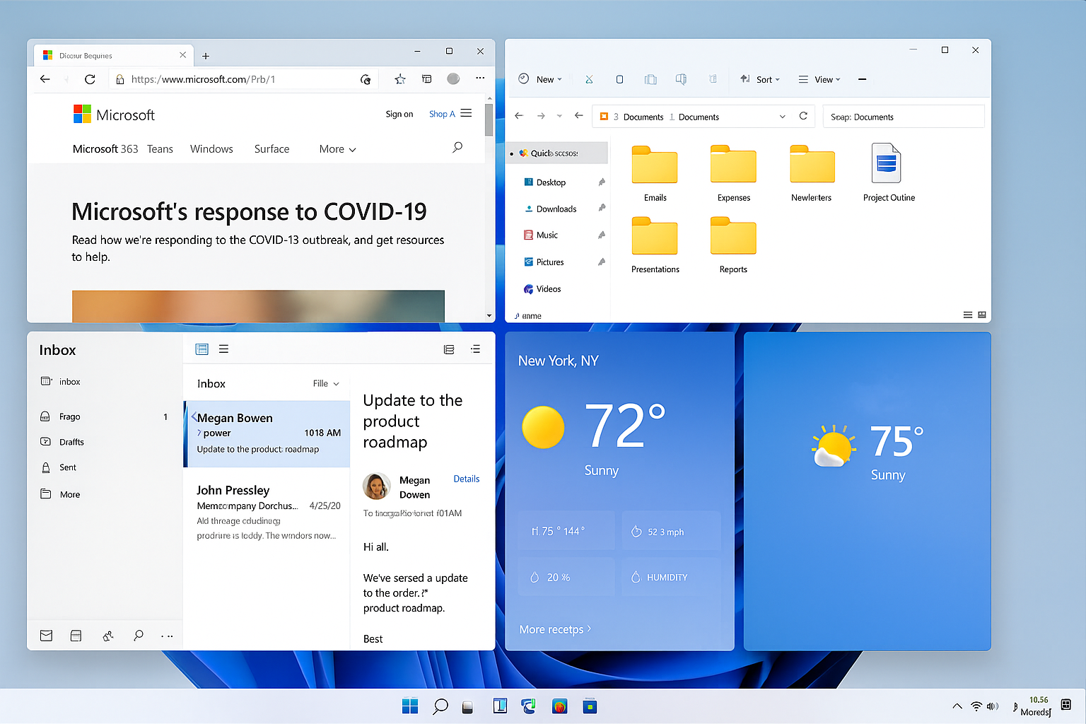
Task: Select the Microsoft 363 nav item
Action: (x=105, y=149)
